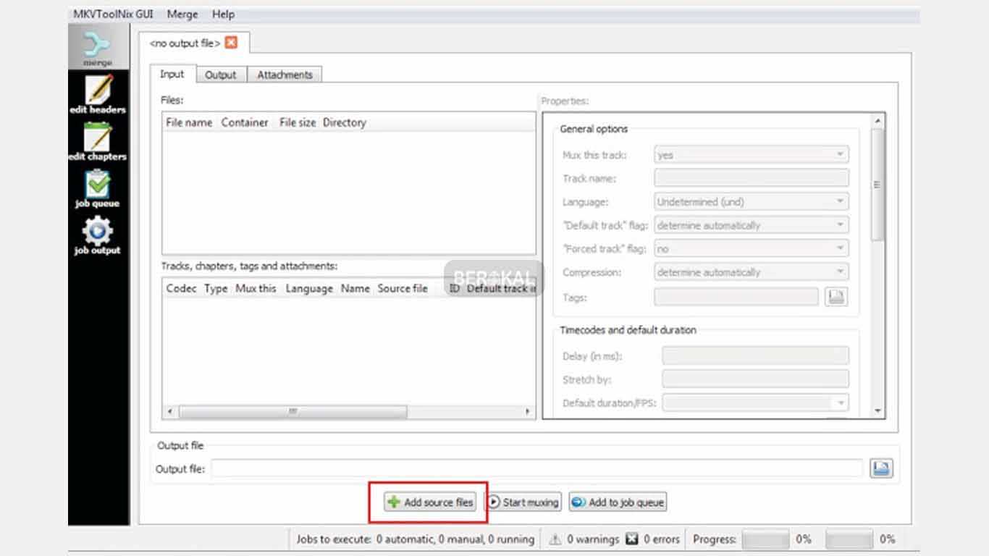Click Properties panel scroll up arrow

click(878, 121)
